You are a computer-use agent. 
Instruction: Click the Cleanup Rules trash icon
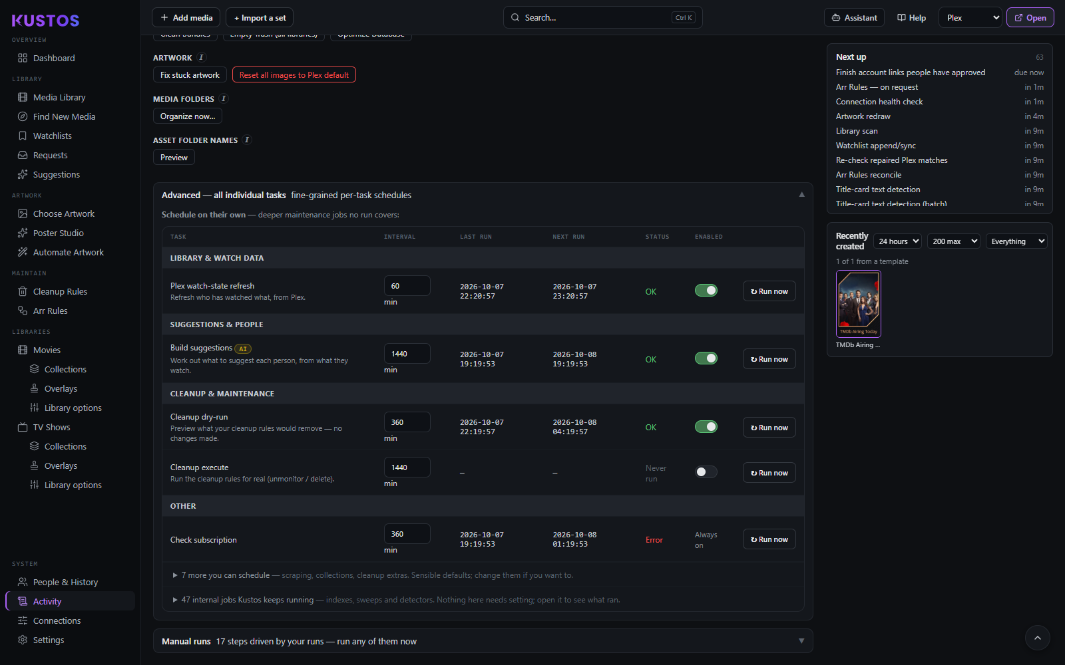23,291
